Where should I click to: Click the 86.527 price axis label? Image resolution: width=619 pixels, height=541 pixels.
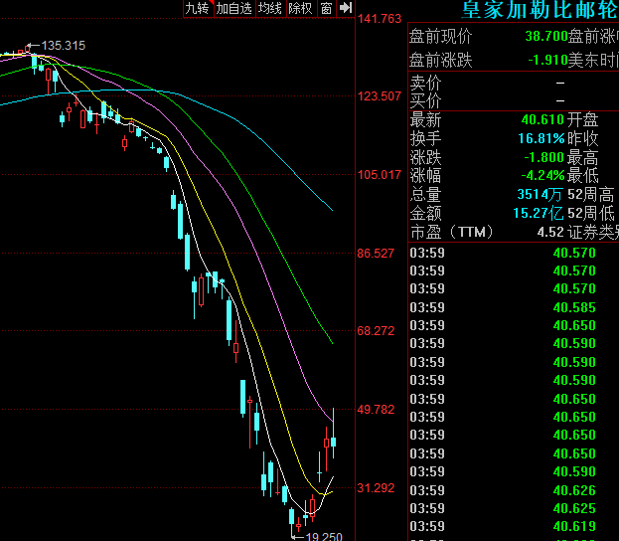(x=376, y=253)
